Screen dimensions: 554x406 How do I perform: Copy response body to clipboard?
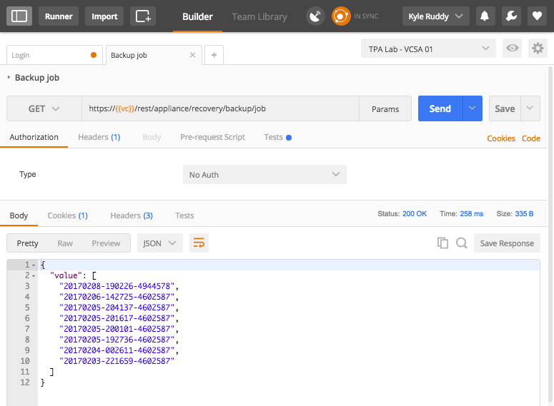[442, 243]
